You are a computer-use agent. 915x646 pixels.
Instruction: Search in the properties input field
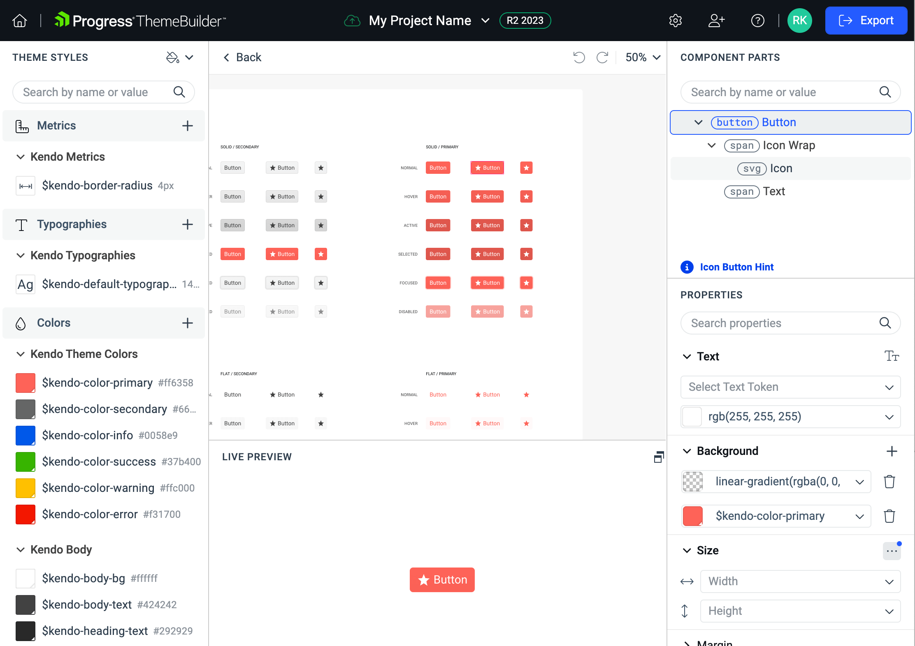pos(790,323)
